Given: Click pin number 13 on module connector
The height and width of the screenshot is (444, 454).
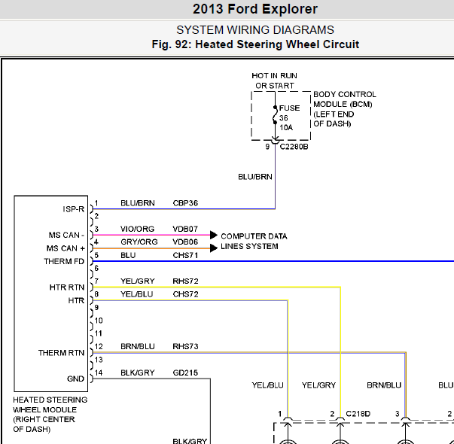Looking at the screenshot, I should 99,360.
